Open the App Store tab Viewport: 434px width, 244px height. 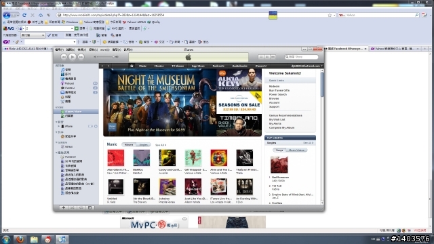coord(198,66)
